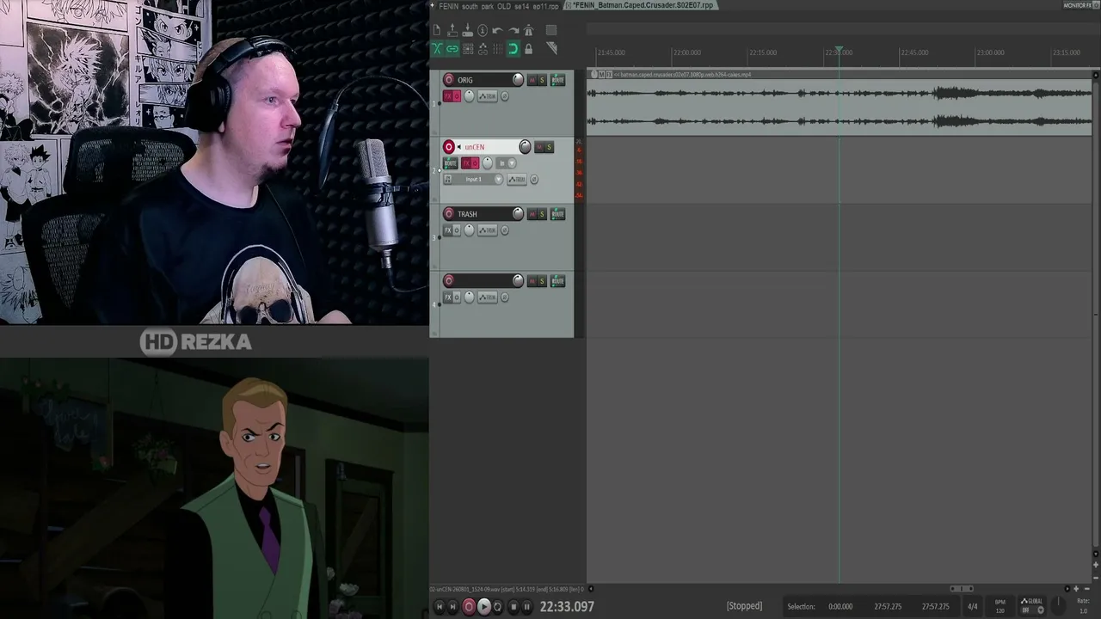Toggle the metronome icon
This screenshot has width=1101, height=619.
tap(528, 30)
